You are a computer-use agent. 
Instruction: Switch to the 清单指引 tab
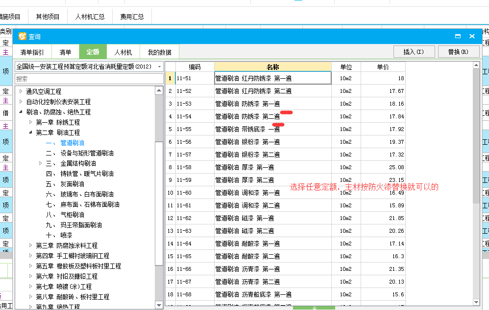coord(32,52)
